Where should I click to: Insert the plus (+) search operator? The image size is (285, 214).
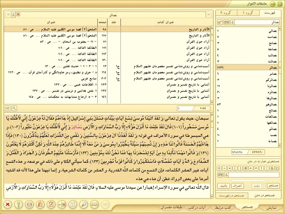coord(230,168)
